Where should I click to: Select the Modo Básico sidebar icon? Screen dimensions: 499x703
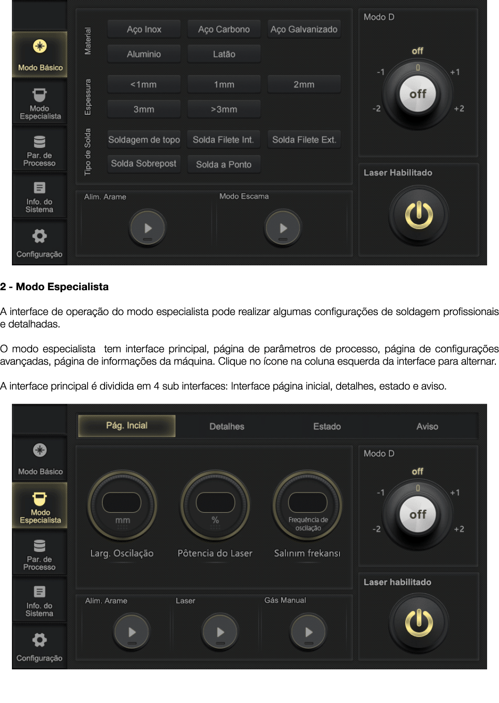pos(39,54)
